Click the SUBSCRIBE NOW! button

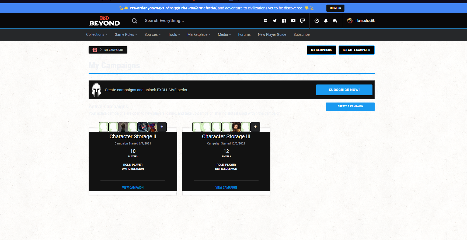(344, 90)
